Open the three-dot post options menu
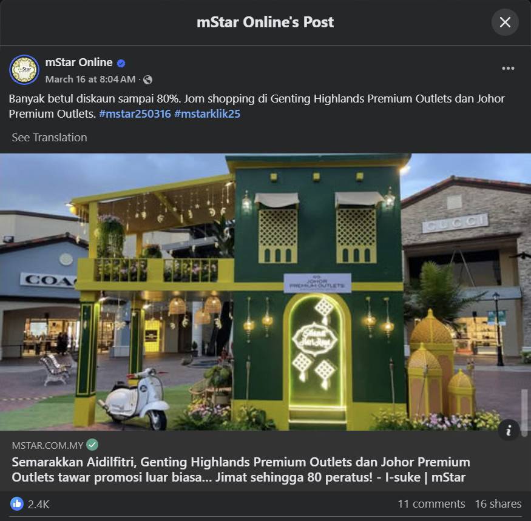This screenshot has width=531, height=521. coord(508,69)
